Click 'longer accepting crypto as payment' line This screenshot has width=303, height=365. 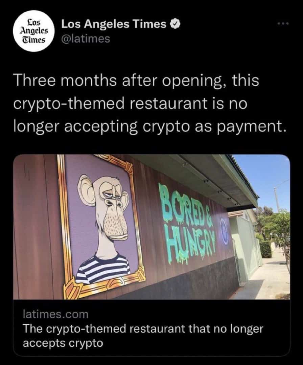[x=149, y=127]
